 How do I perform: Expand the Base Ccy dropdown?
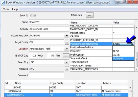point(67,62)
